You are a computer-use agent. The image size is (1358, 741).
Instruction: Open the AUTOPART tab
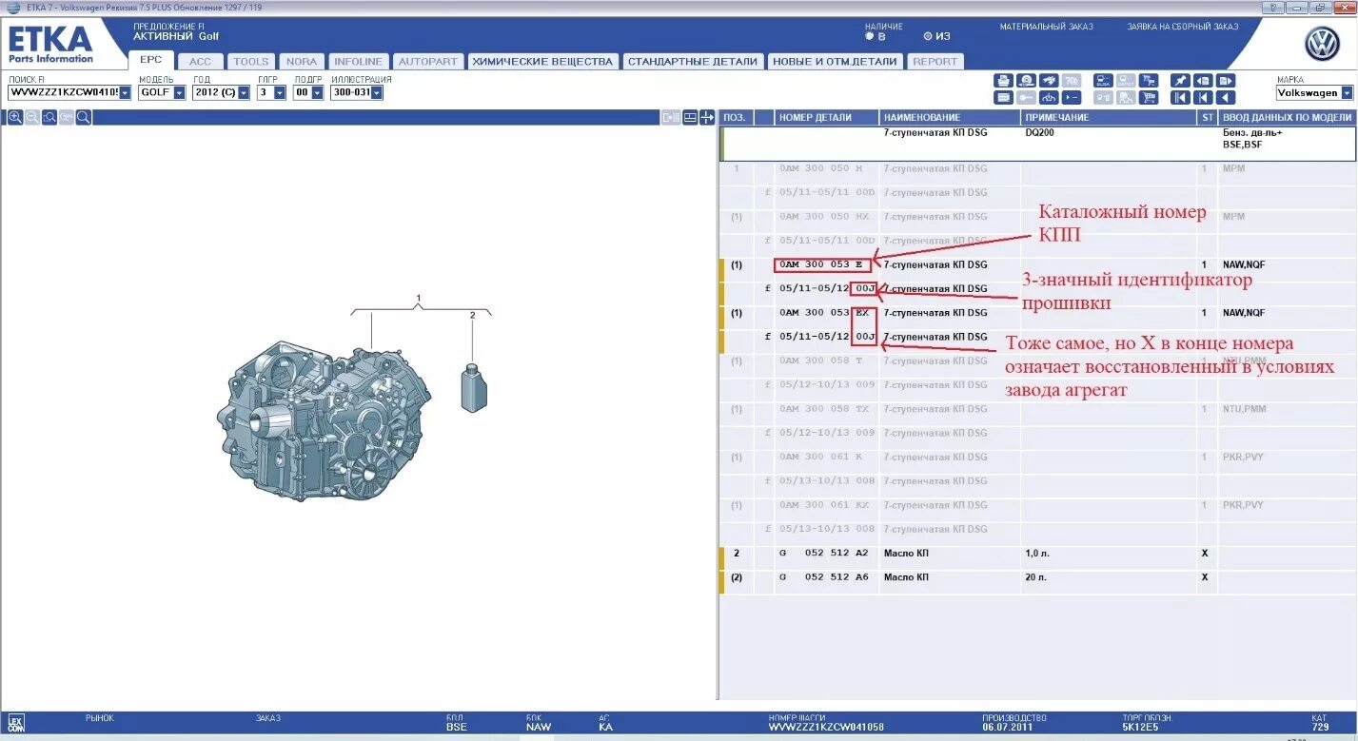click(x=428, y=61)
